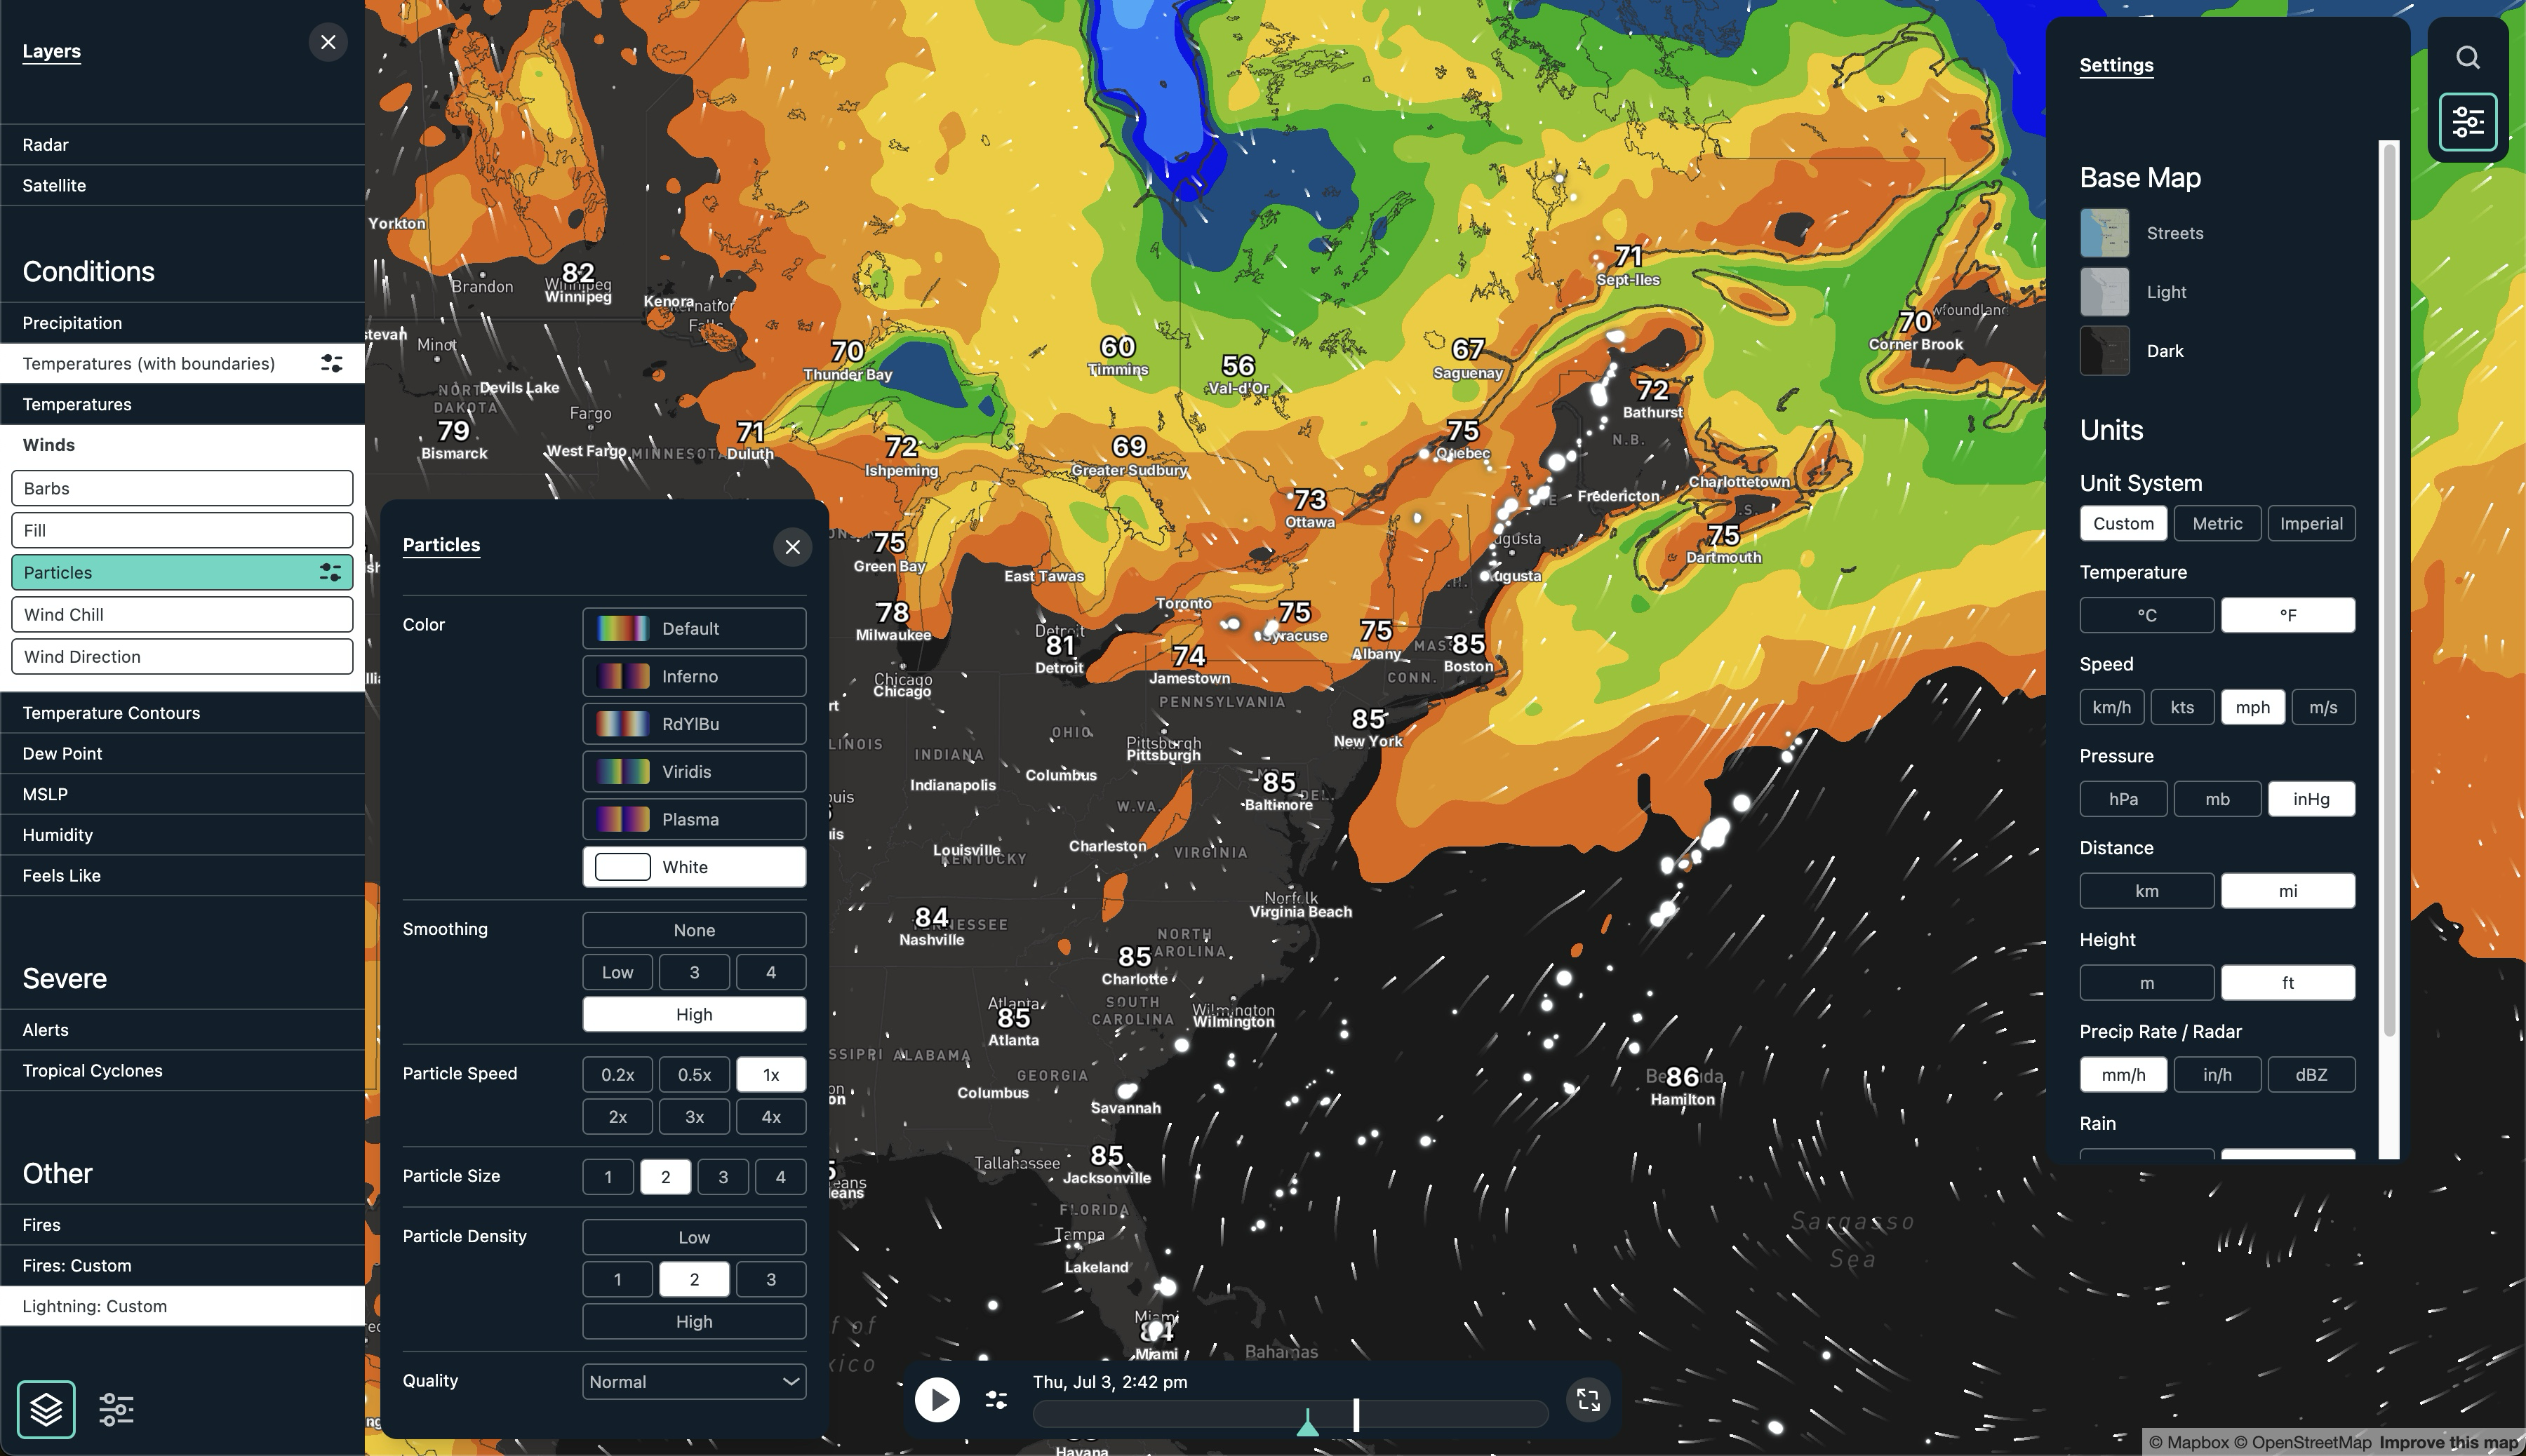Click the search magnifier icon
The height and width of the screenshot is (1456, 2526).
click(x=2467, y=58)
